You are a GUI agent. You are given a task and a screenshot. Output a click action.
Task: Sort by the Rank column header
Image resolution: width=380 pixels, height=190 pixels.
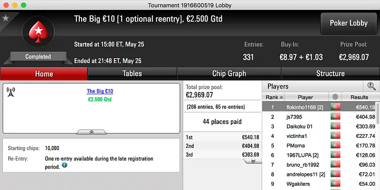(x=274, y=97)
